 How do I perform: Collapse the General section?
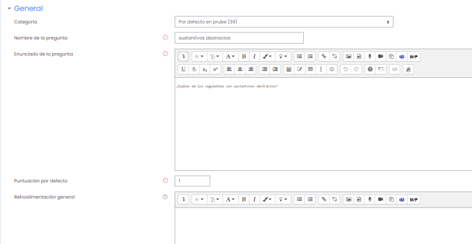tap(9, 8)
